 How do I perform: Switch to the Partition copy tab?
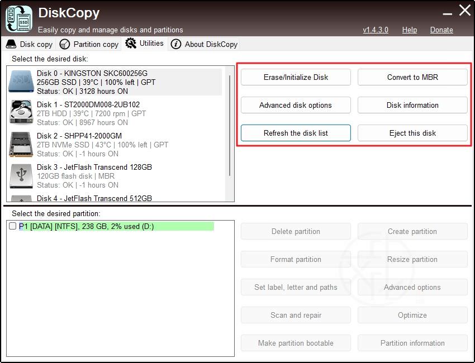pyautogui.click(x=89, y=44)
